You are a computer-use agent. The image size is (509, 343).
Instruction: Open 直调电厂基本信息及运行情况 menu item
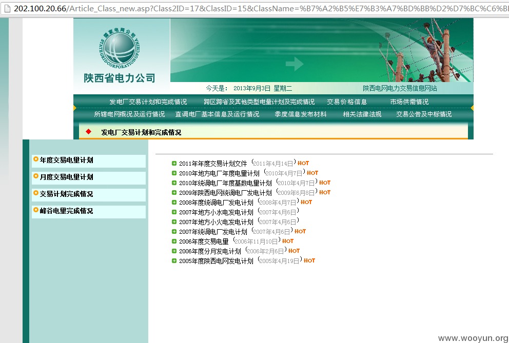217,114
